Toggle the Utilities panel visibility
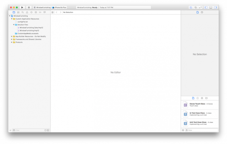 [215, 8]
